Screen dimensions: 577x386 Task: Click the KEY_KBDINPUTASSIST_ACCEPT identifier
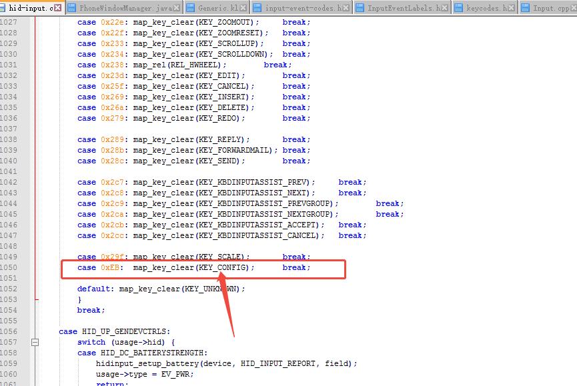[257, 225]
